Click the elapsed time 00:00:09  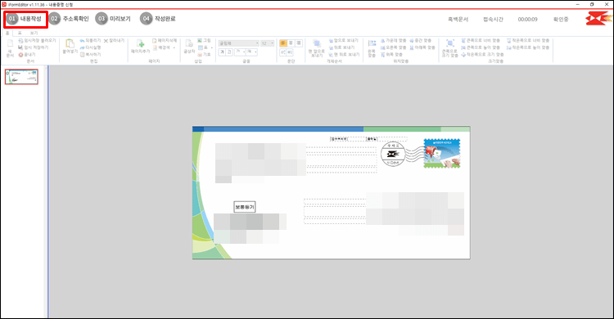pos(527,19)
